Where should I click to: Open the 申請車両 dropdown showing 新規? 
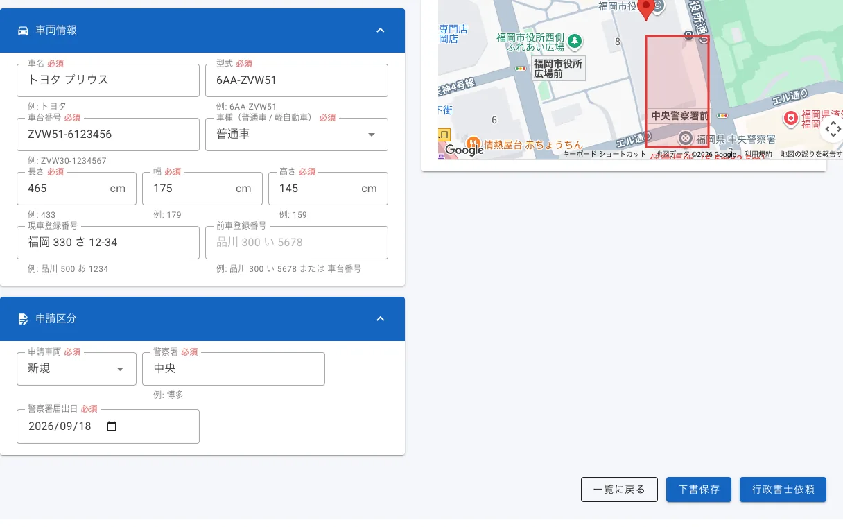[76, 369]
